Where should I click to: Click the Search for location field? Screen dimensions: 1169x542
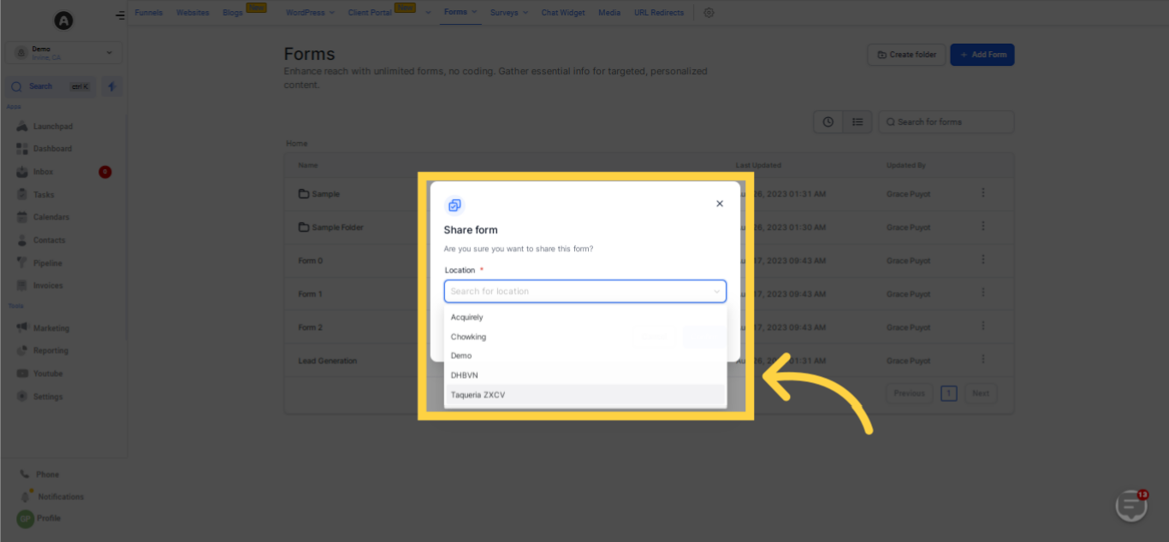pyautogui.click(x=585, y=292)
